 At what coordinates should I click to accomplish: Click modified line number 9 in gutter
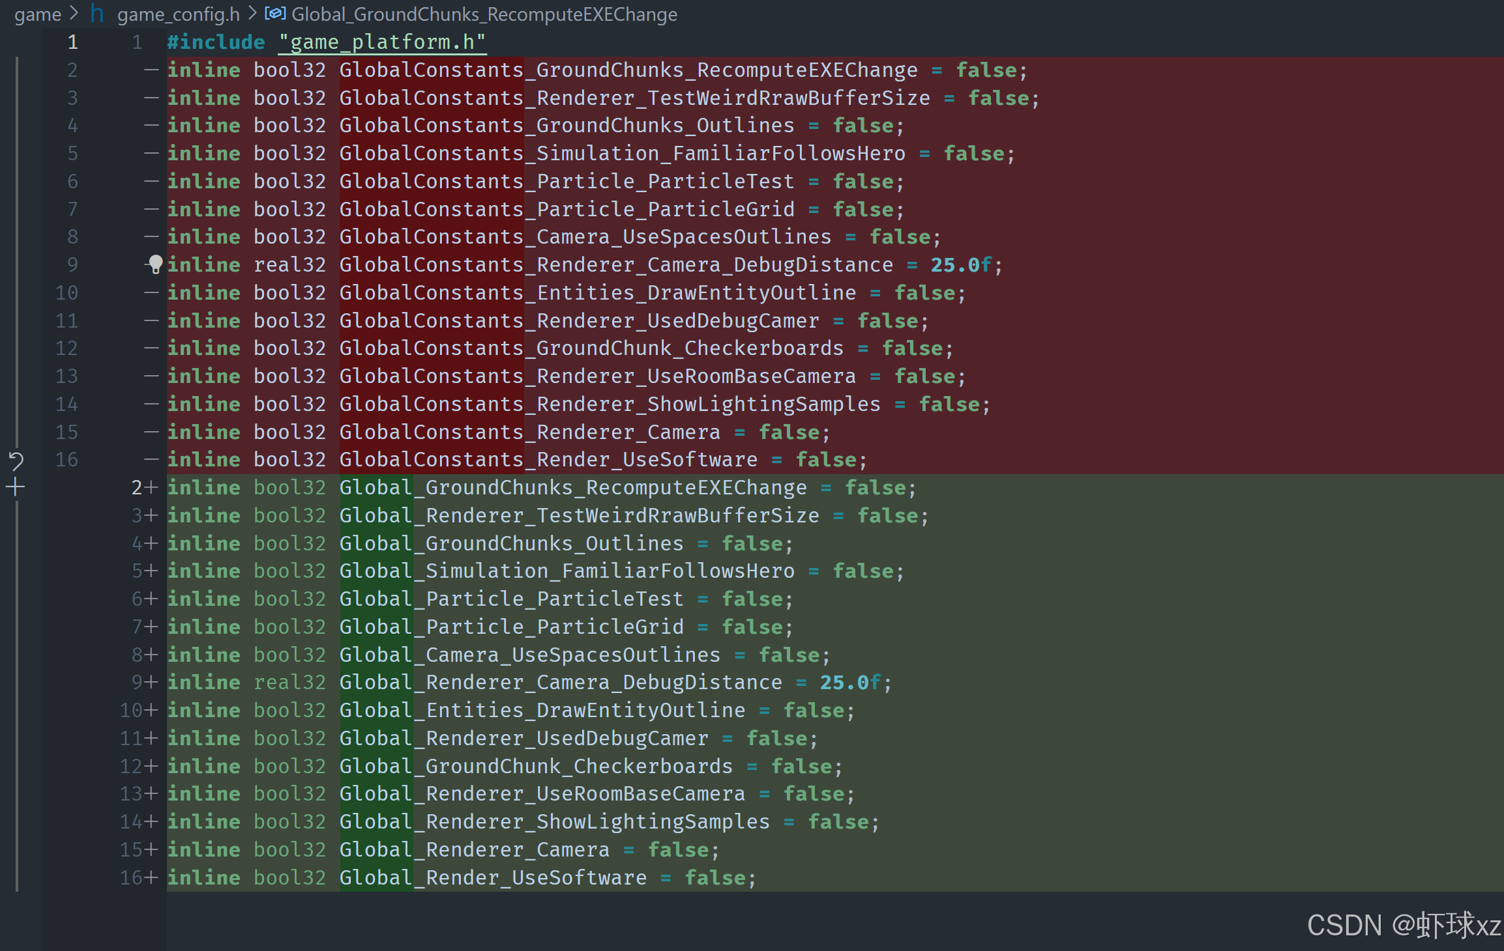pos(136,682)
